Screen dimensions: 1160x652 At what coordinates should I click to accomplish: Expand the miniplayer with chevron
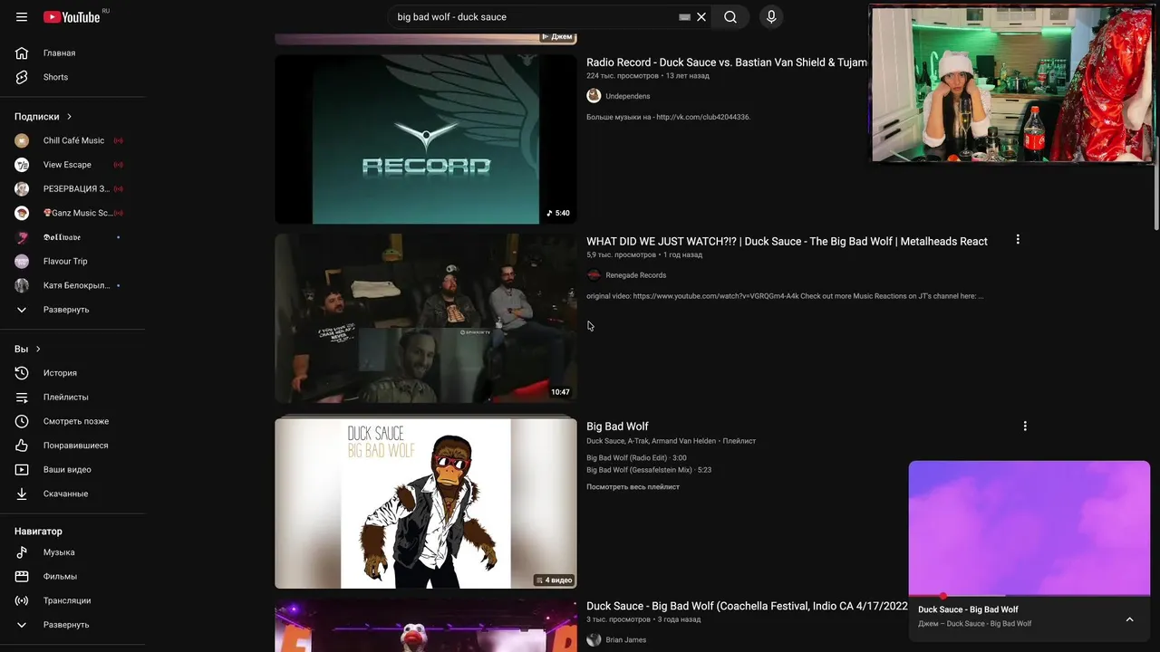[1129, 619]
